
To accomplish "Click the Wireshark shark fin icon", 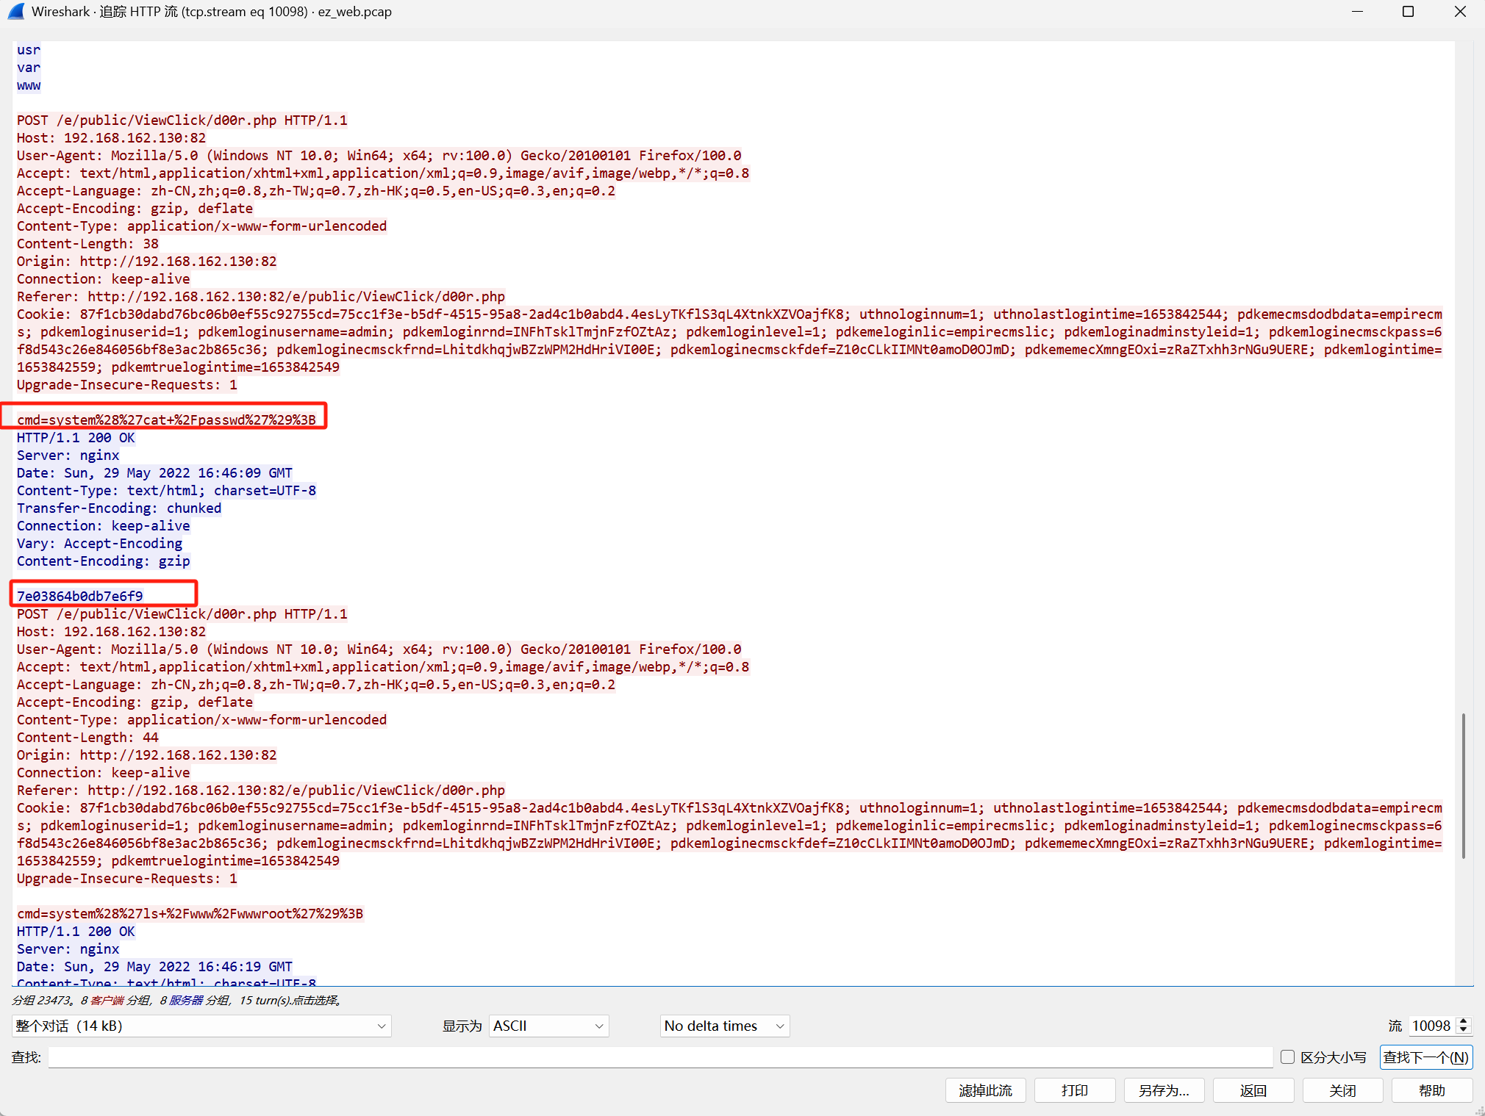I will (15, 12).
